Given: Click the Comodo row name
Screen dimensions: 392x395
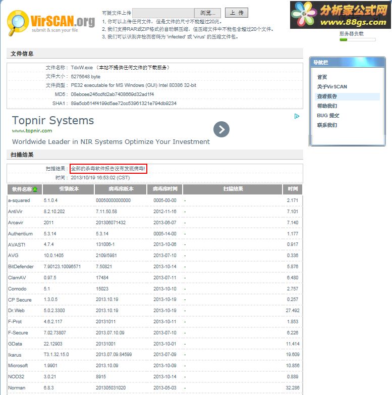Looking at the screenshot, I should pyautogui.click(x=17, y=289).
